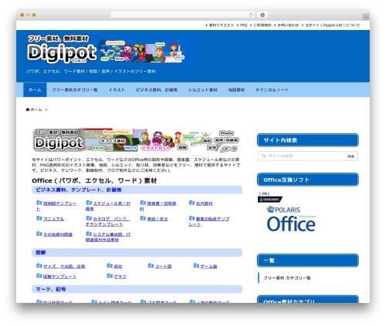The width and height of the screenshot is (386, 326).
Task: Click the folder icon beside スケジュール表 / 計画表
Action: coord(89,203)
